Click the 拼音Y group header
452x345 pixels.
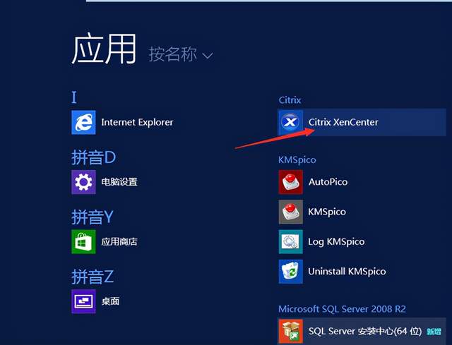93,217
